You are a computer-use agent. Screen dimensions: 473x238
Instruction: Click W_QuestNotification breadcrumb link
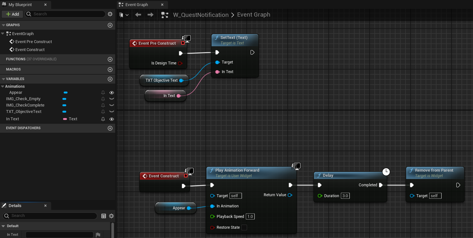pyautogui.click(x=201, y=15)
